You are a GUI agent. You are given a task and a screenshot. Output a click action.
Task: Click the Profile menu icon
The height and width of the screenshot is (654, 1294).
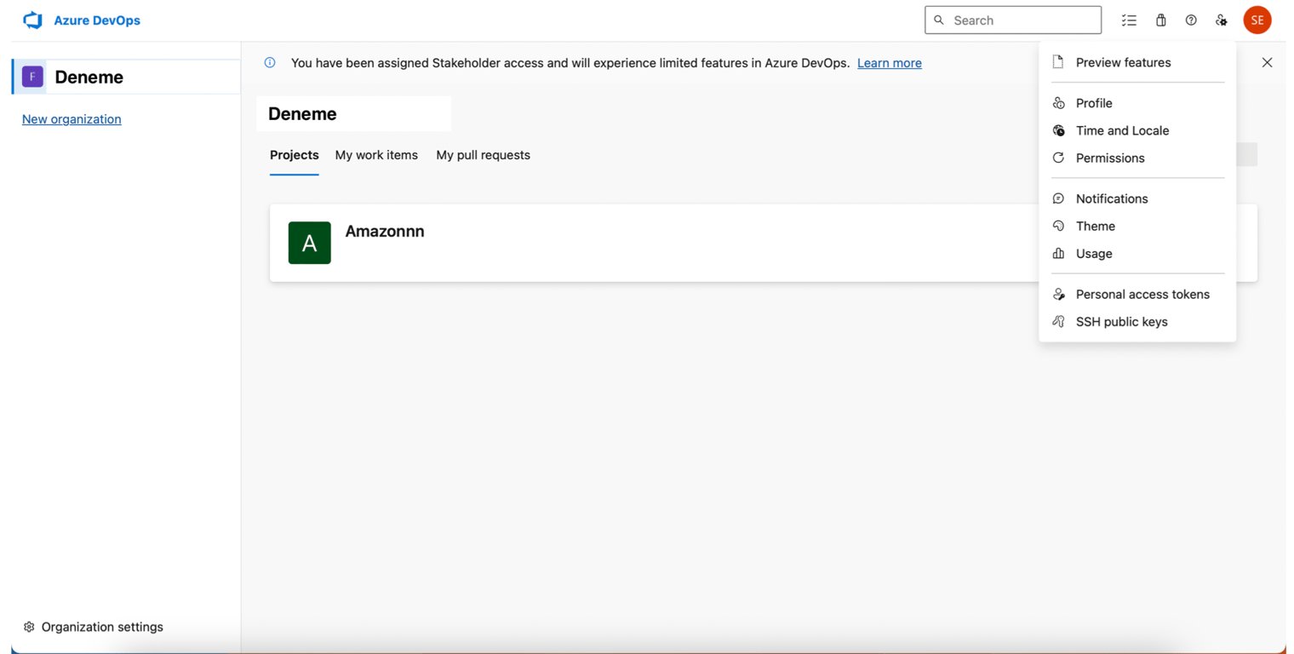coord(1058,103)
